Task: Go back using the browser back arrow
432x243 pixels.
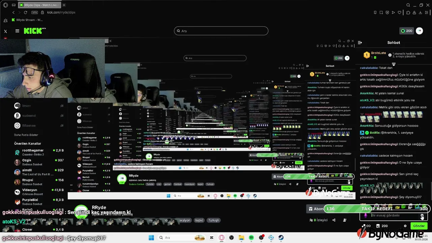Action: tap(13, 12)
